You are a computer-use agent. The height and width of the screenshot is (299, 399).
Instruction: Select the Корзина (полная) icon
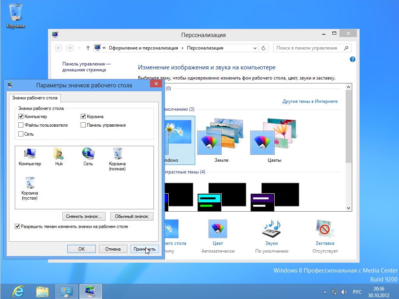[x=117, y=159]
